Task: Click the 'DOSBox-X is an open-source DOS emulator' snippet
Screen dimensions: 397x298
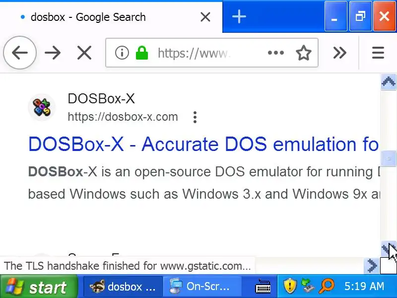Action: pyautogui.click(x=204, y=183)
